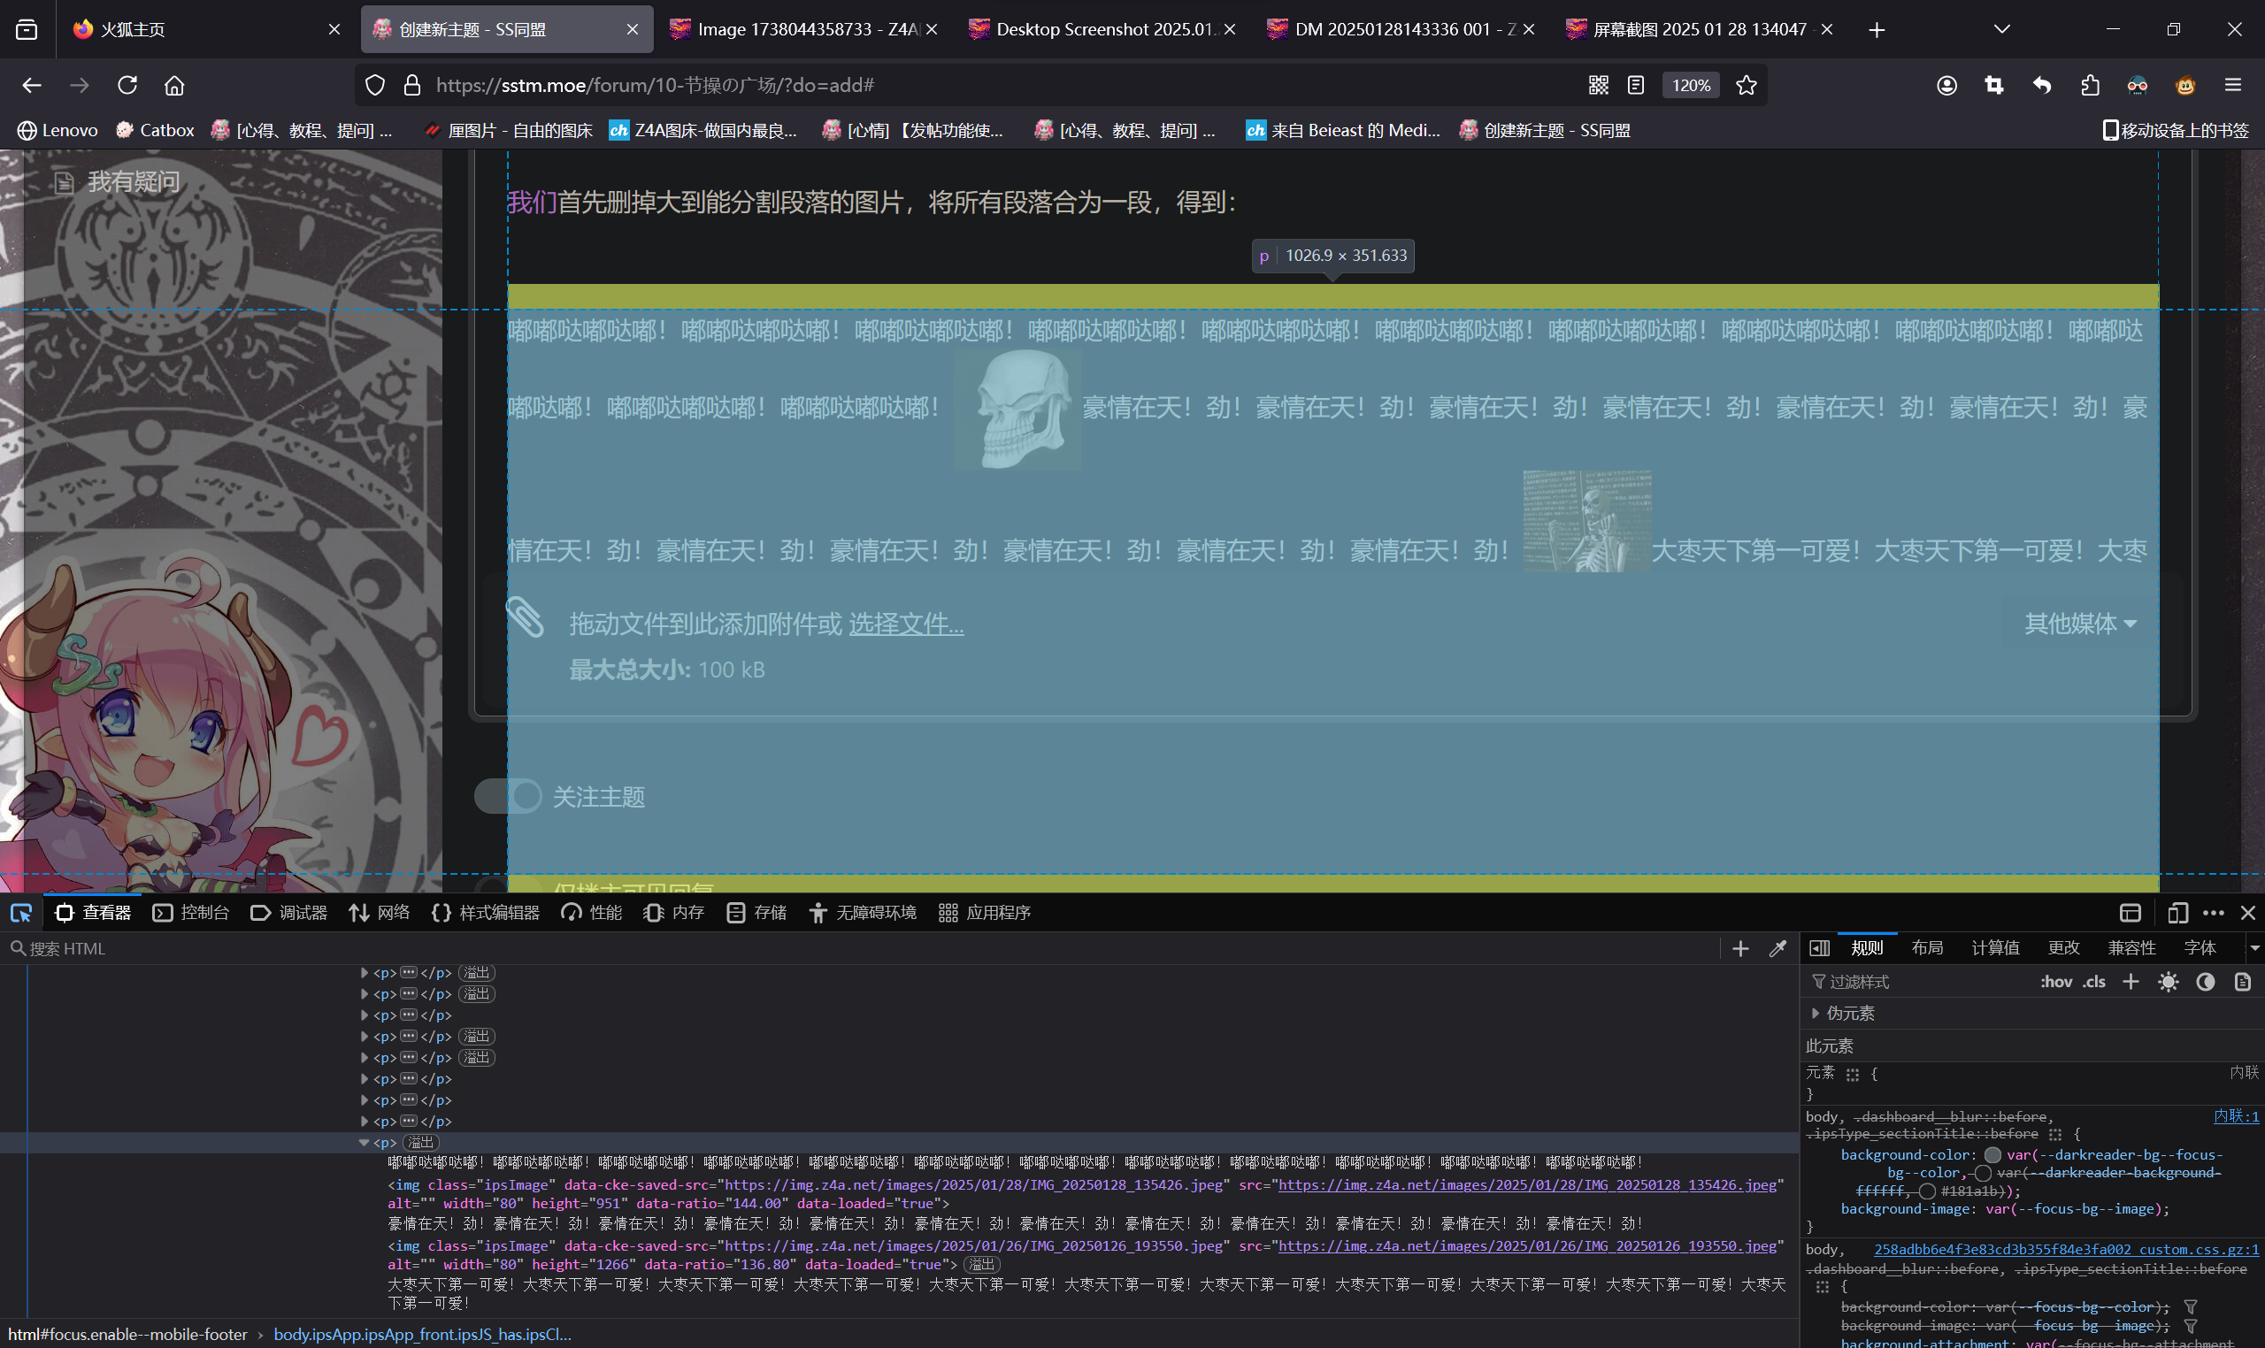Open the Firefox account icon

1946,86
